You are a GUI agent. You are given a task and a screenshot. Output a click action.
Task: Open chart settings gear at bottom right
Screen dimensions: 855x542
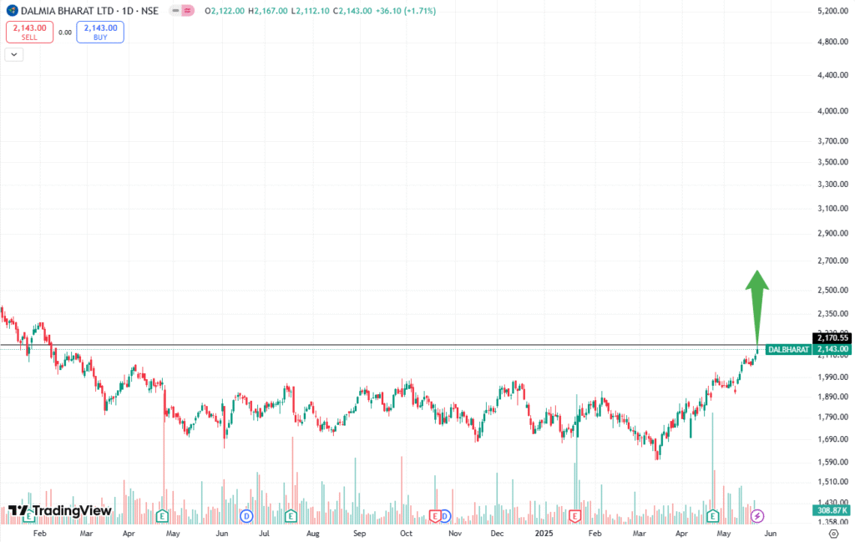tap(834, 534)
